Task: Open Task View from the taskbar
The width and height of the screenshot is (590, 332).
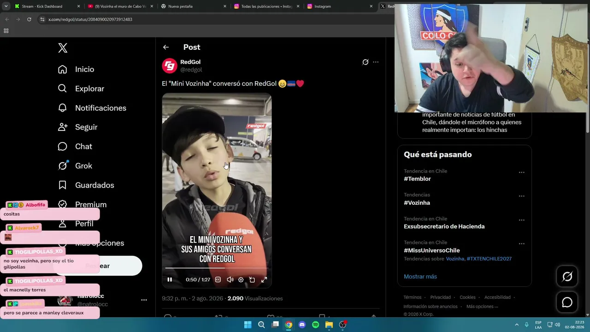Action: point(275,325)
